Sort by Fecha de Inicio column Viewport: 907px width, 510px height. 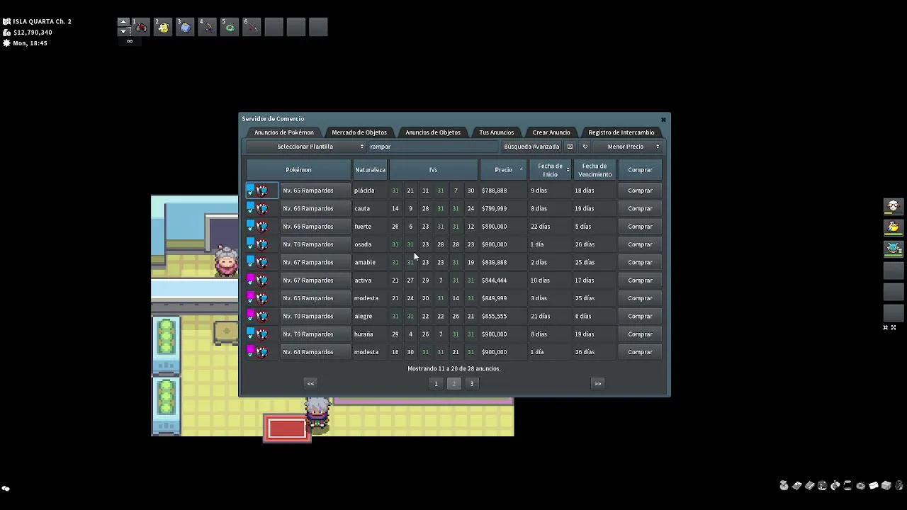click(x=551, y=170)
